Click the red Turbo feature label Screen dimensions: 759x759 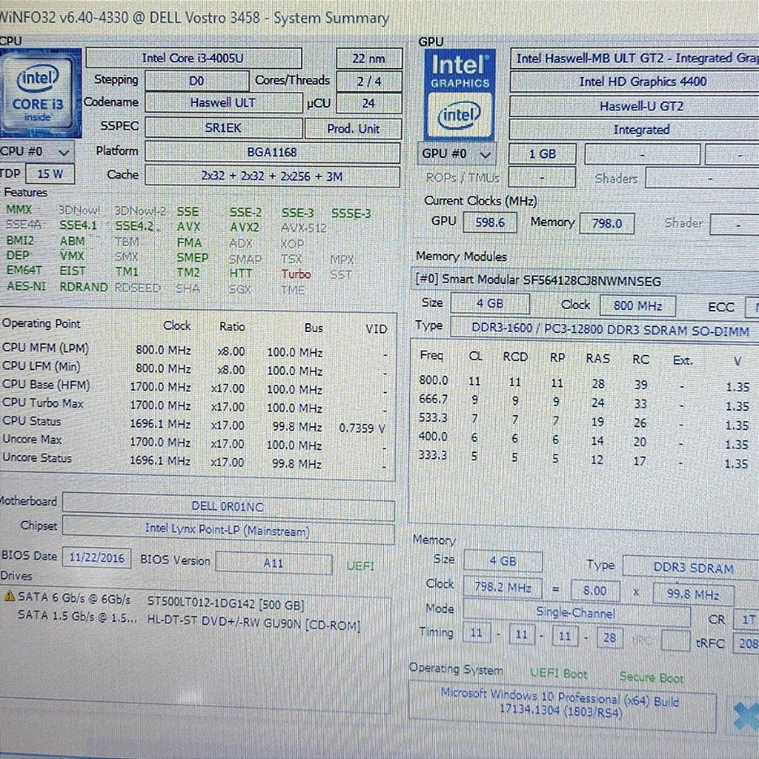296,274
